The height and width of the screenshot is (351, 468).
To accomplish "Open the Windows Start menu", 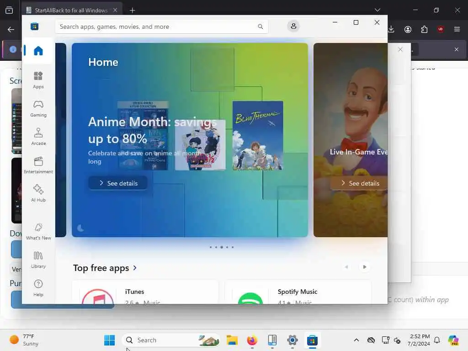I will [109, 340].
